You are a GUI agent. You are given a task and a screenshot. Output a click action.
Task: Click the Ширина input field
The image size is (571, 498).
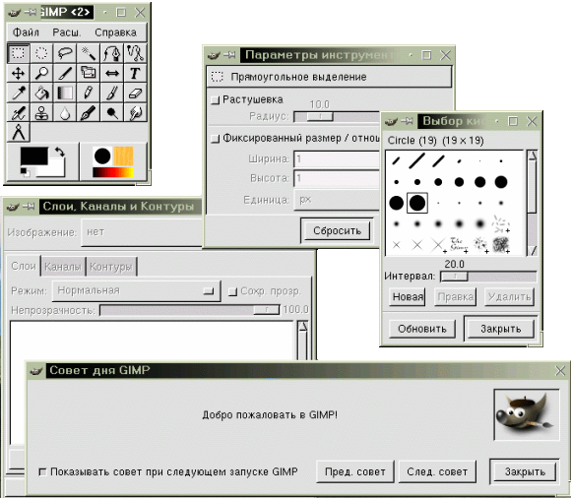pos(337,159)
